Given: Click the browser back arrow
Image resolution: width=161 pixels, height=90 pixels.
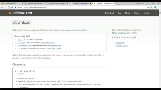Looking at the screenshot, I should [x=2, y=7].
